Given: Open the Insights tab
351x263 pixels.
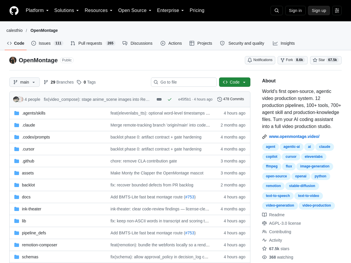Looking at the screenshot, I should (x=284, y=43).
